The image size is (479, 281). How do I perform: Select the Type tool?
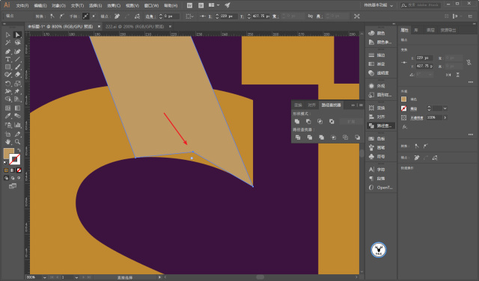(x=8, y=59)
